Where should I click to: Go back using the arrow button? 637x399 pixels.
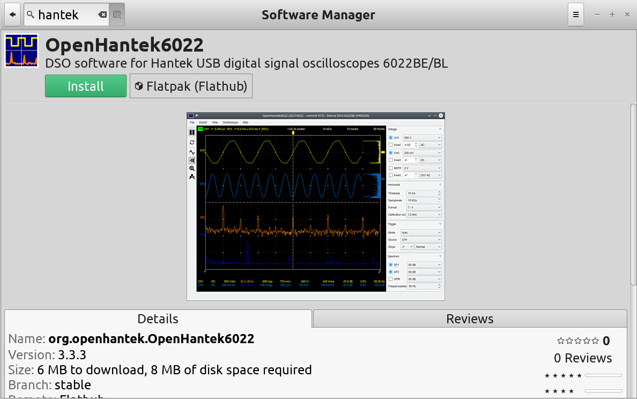pos(12,14)
